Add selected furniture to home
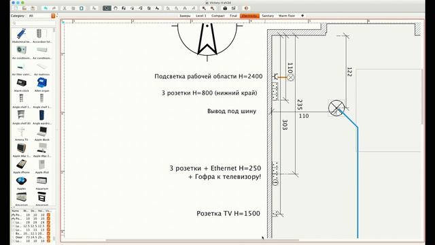 (x=94, y=8)
